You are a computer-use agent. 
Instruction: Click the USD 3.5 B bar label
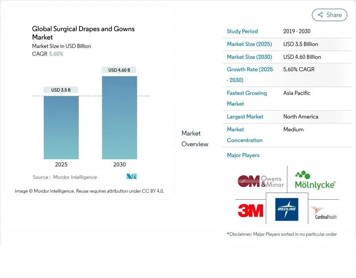click(x=61, y=90)
